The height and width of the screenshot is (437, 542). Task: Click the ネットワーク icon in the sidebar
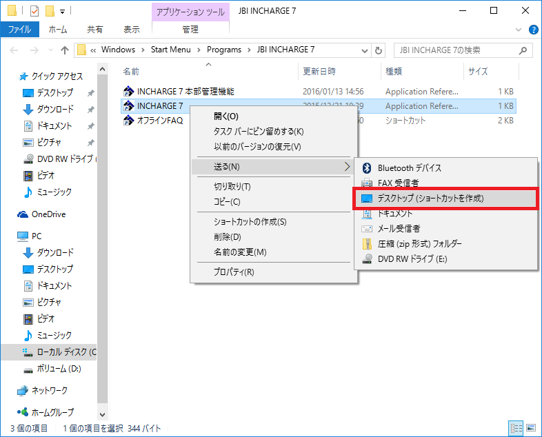point(23,391)
